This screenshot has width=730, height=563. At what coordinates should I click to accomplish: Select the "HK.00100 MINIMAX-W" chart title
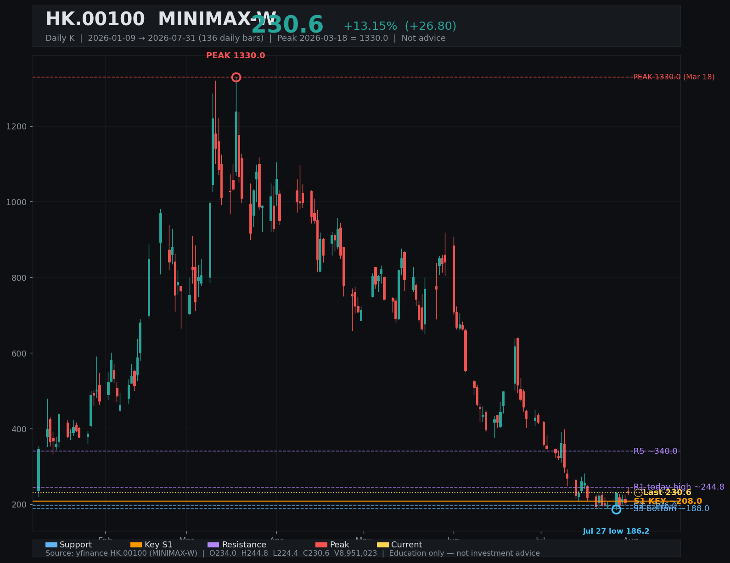(x=161, y=19)
